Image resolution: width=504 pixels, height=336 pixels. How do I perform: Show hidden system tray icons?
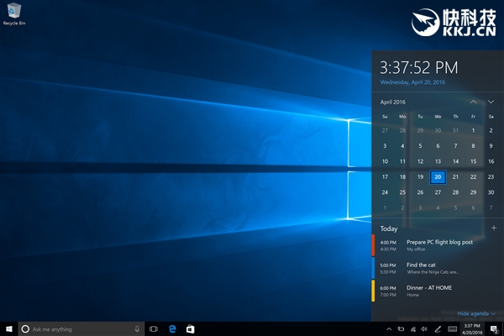388,328
